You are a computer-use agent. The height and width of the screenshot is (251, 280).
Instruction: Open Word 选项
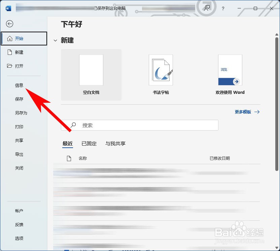pos(19,238)
